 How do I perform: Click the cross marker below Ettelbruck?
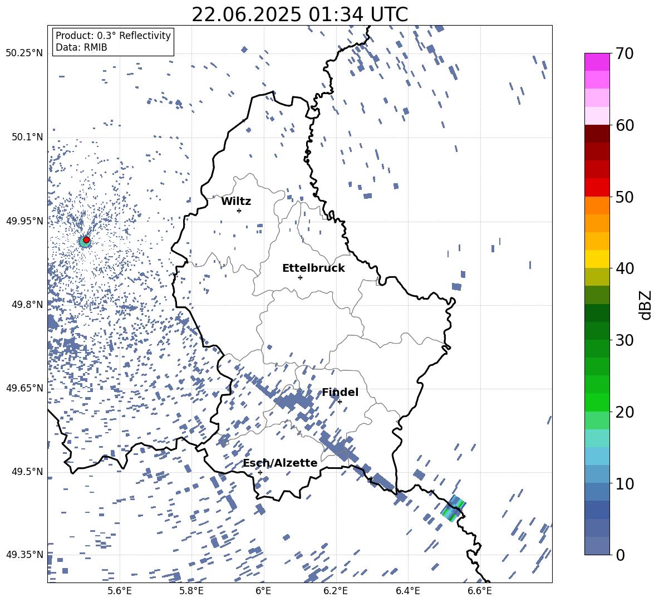tap(300, 277)
